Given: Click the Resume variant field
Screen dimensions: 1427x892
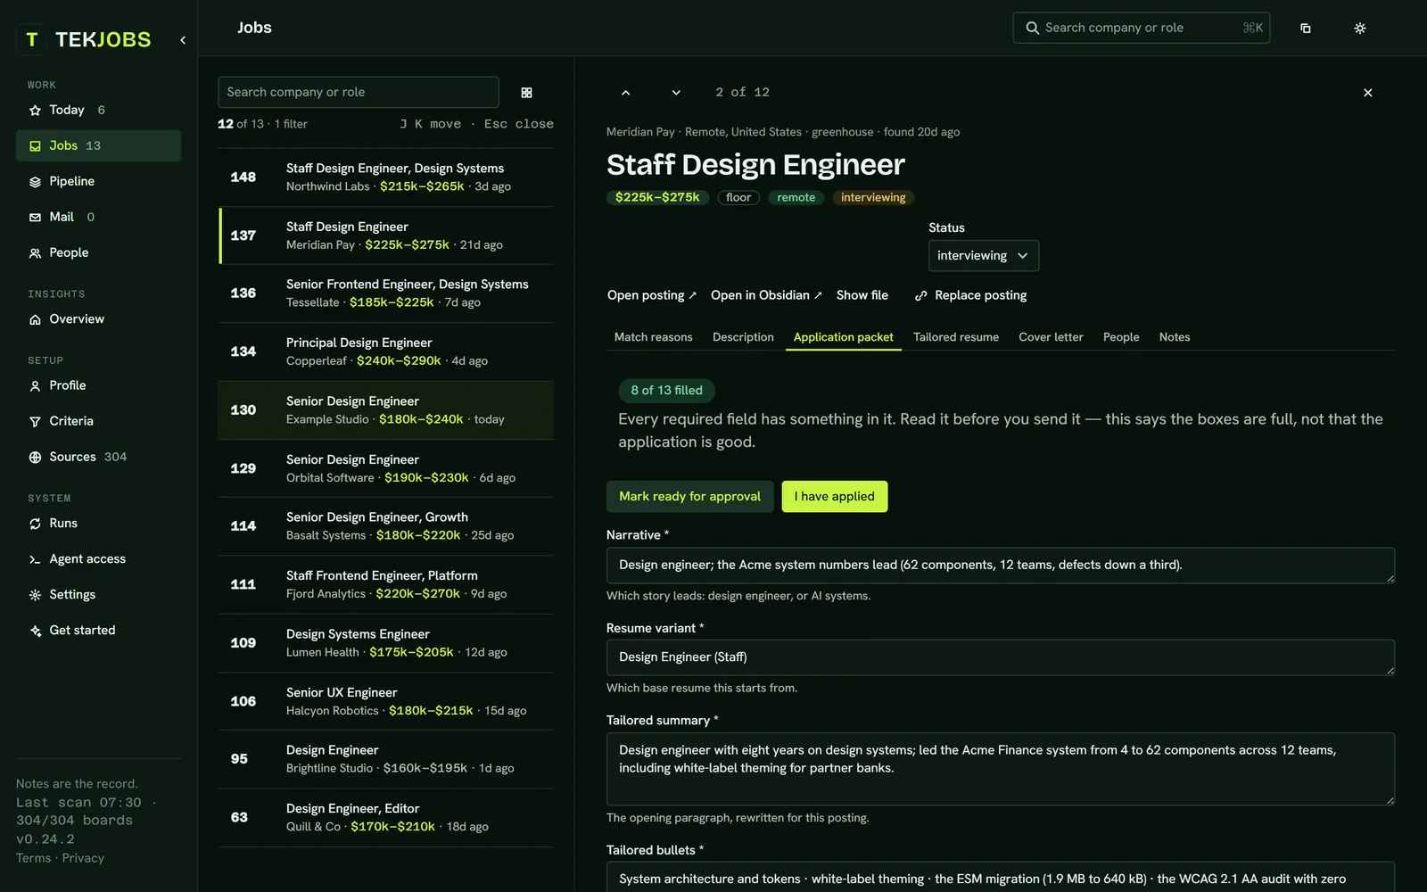Looking at the screenshot, I should [1000, 657].
